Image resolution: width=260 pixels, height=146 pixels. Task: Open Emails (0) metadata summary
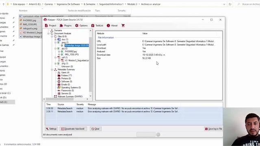65,85
